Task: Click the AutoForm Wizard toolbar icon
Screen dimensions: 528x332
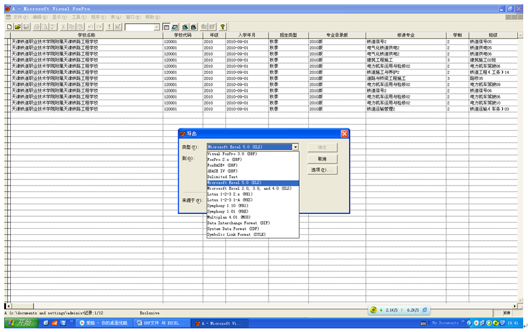Action: (204, 27)
